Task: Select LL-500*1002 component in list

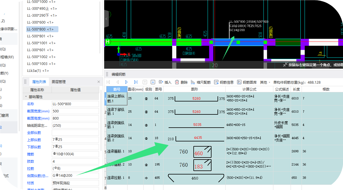Action: (x=41, y=57)
